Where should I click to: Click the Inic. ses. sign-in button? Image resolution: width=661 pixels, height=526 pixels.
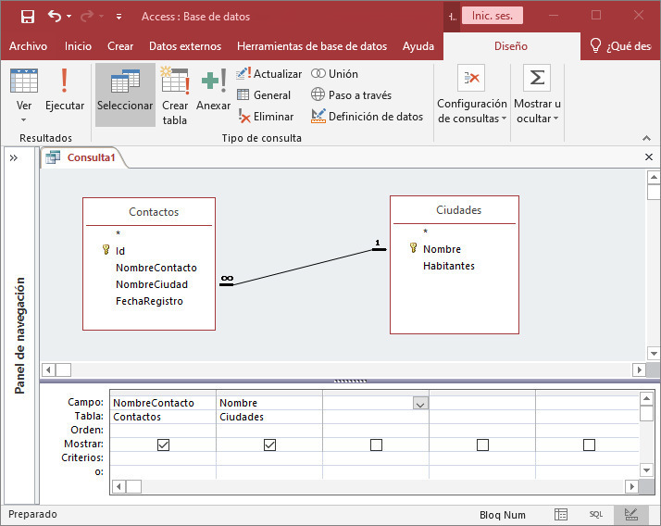(x=492, y=16)
